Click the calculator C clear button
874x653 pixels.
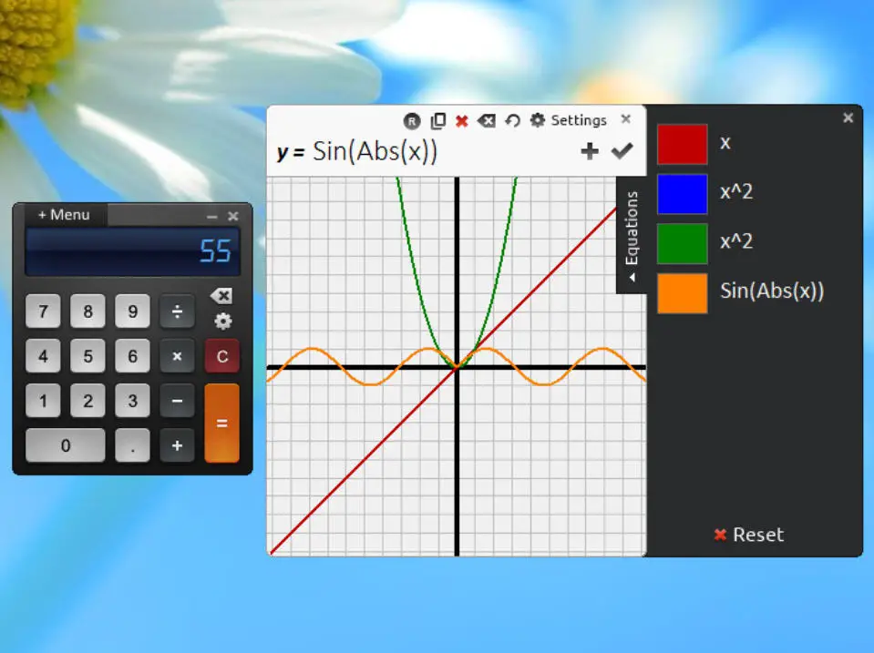pos(221,356)
